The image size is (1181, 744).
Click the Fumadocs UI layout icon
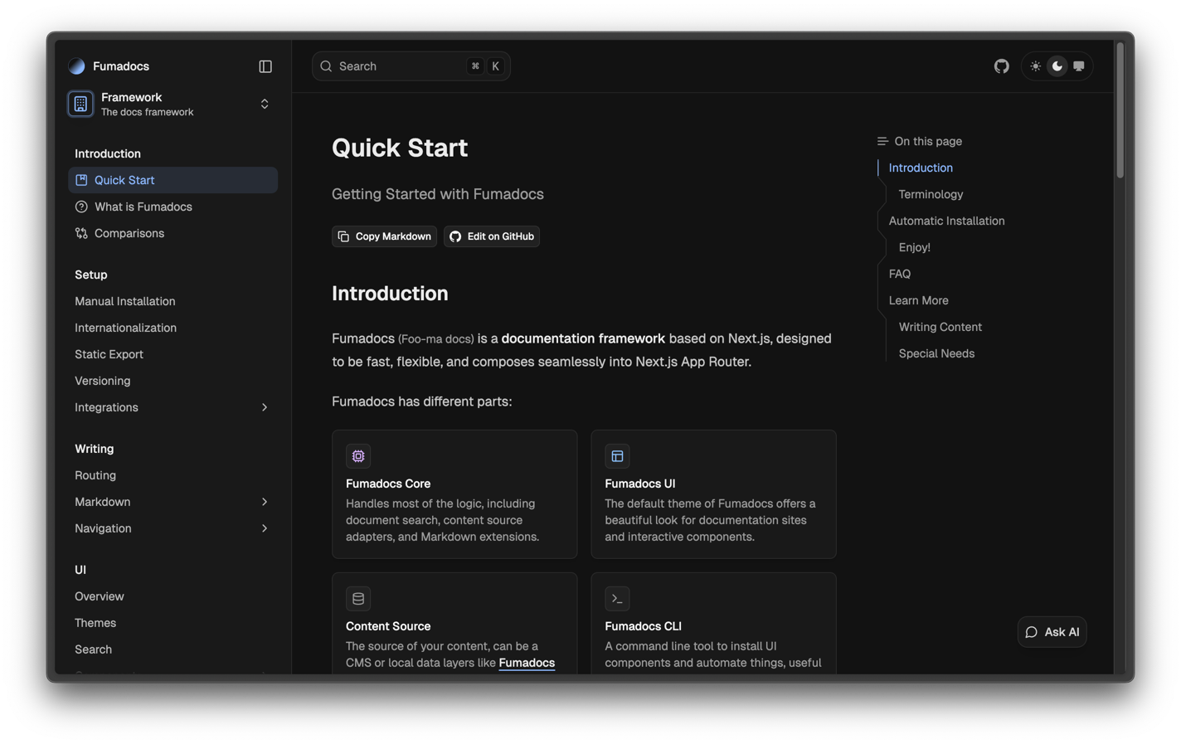617,456
